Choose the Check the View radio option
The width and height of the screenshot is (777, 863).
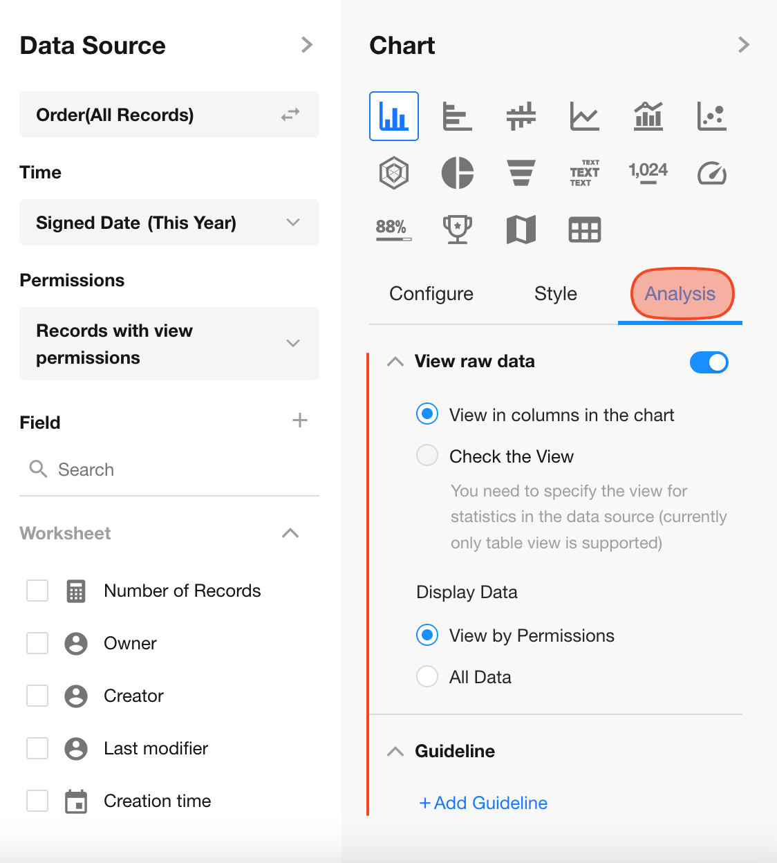point(427,456)
